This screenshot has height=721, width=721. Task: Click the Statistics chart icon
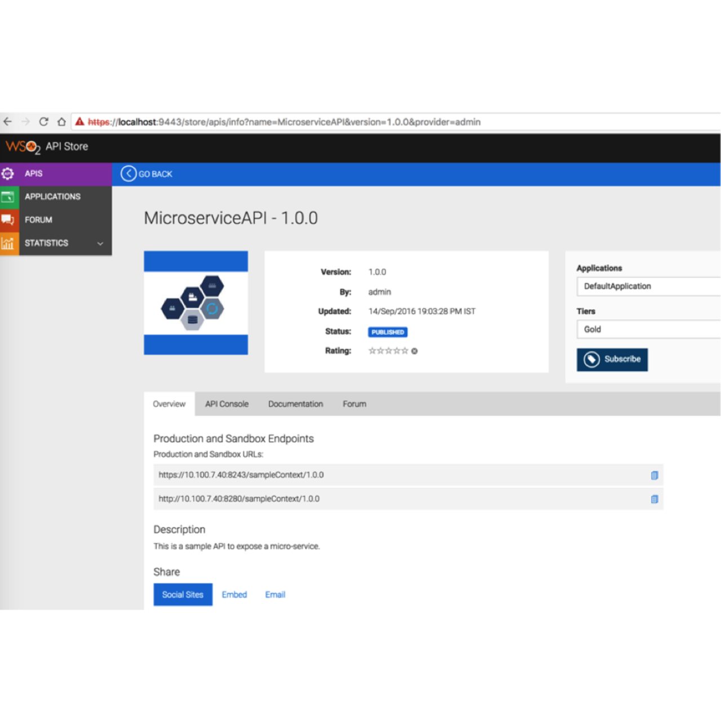click(8, 243)
